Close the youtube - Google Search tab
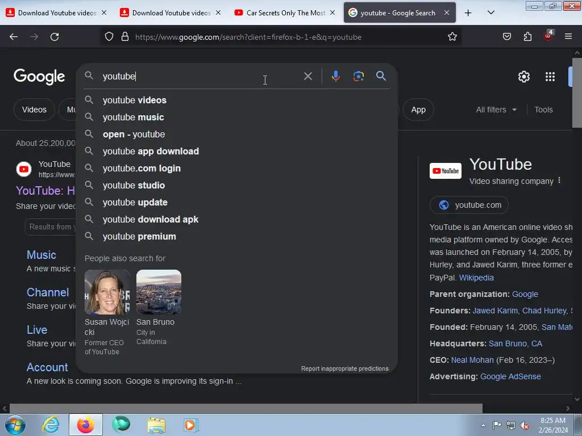 447,13
